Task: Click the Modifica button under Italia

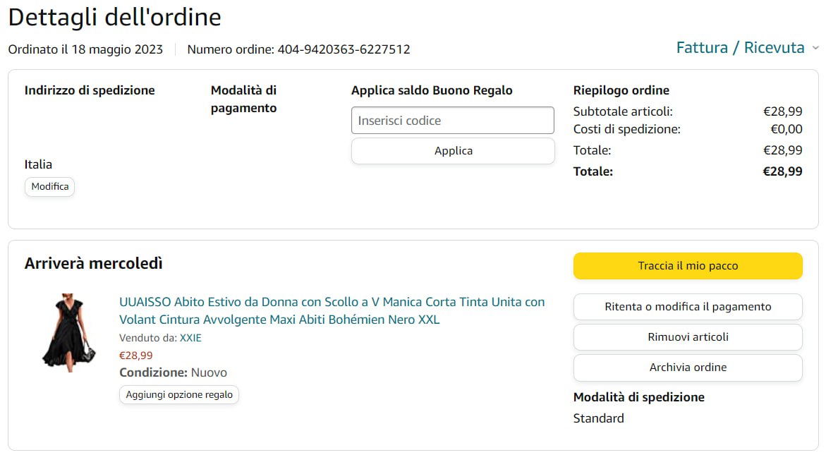Action: [50, 187]
